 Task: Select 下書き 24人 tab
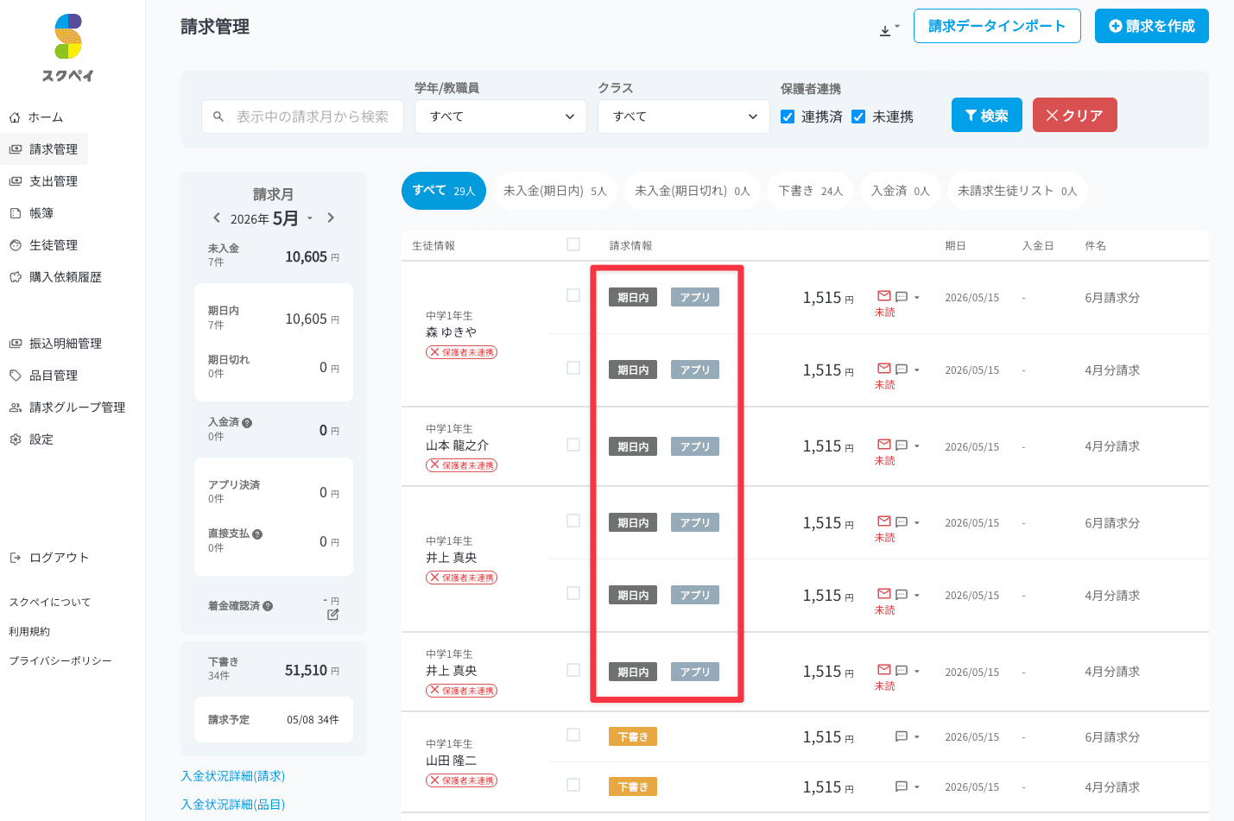(811, 191)
